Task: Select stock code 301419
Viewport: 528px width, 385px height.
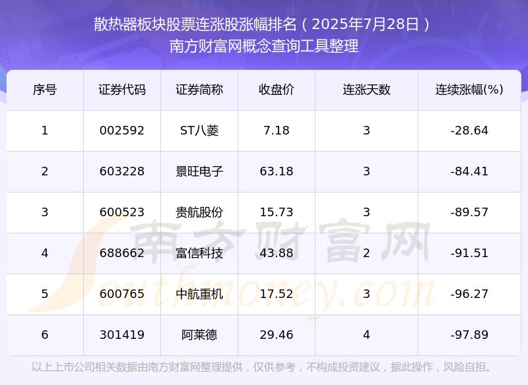Action: [x=122, y=335]
